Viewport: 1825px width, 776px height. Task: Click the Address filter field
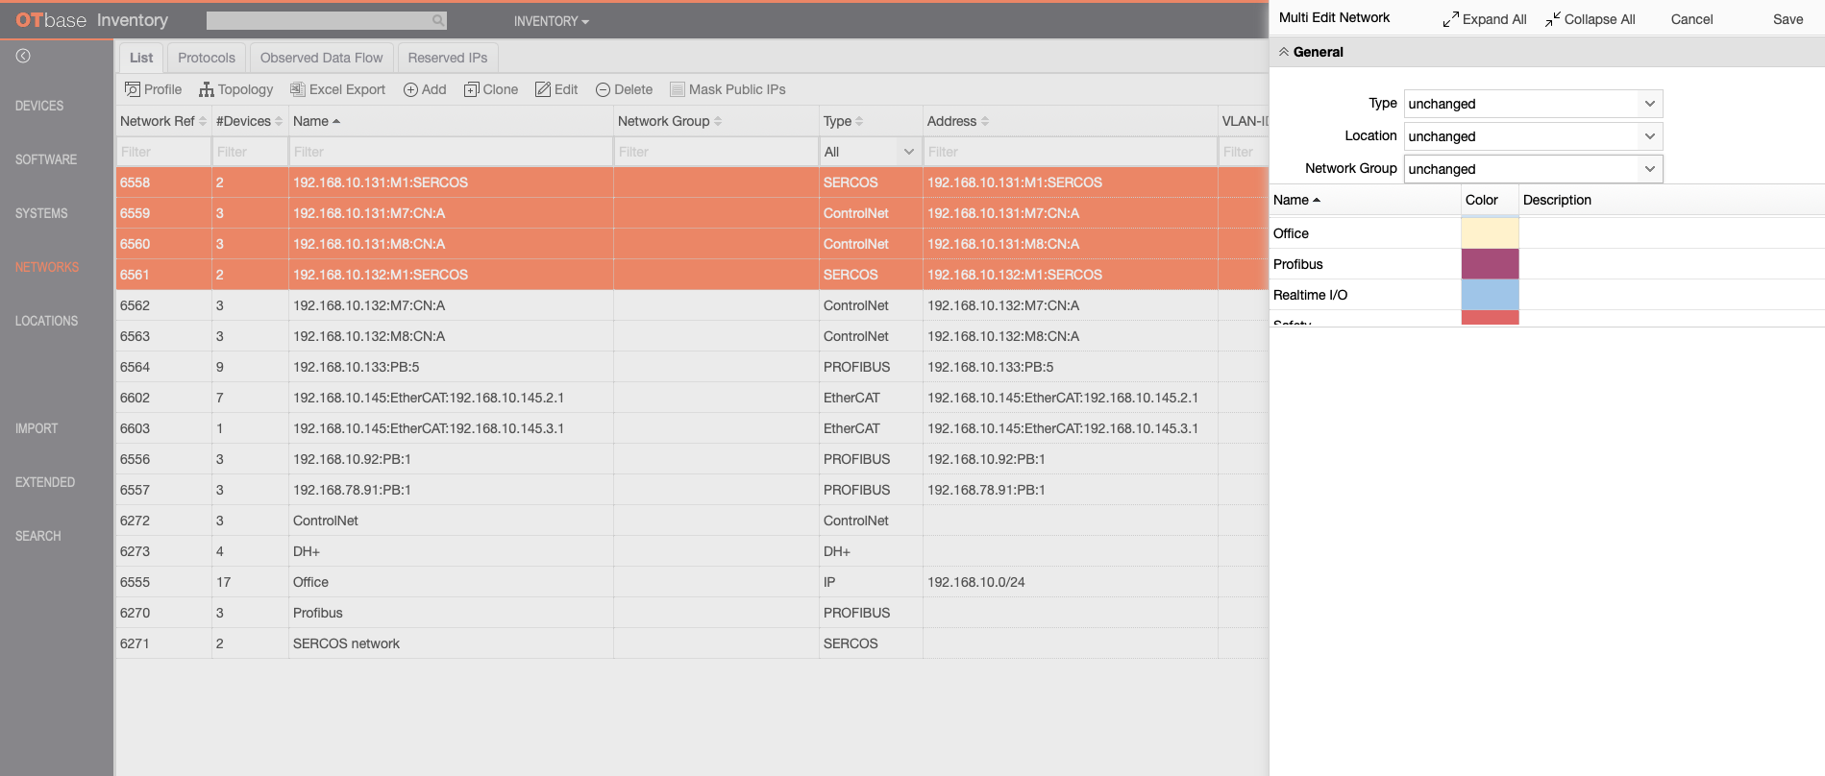point(1070,152)
